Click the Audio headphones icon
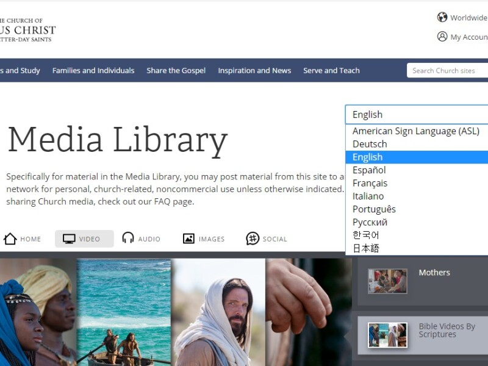The image size is (488, 366). (128, 239)
